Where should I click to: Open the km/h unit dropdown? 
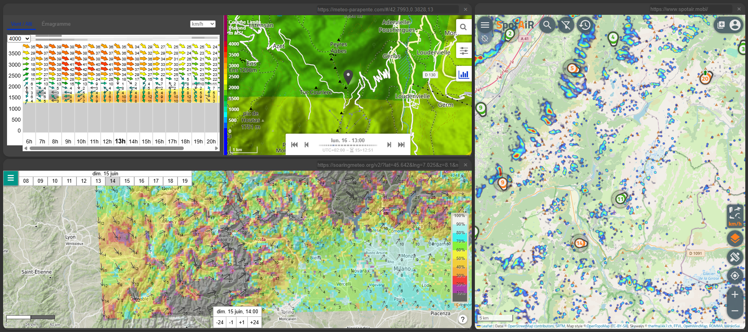point(203,24)
